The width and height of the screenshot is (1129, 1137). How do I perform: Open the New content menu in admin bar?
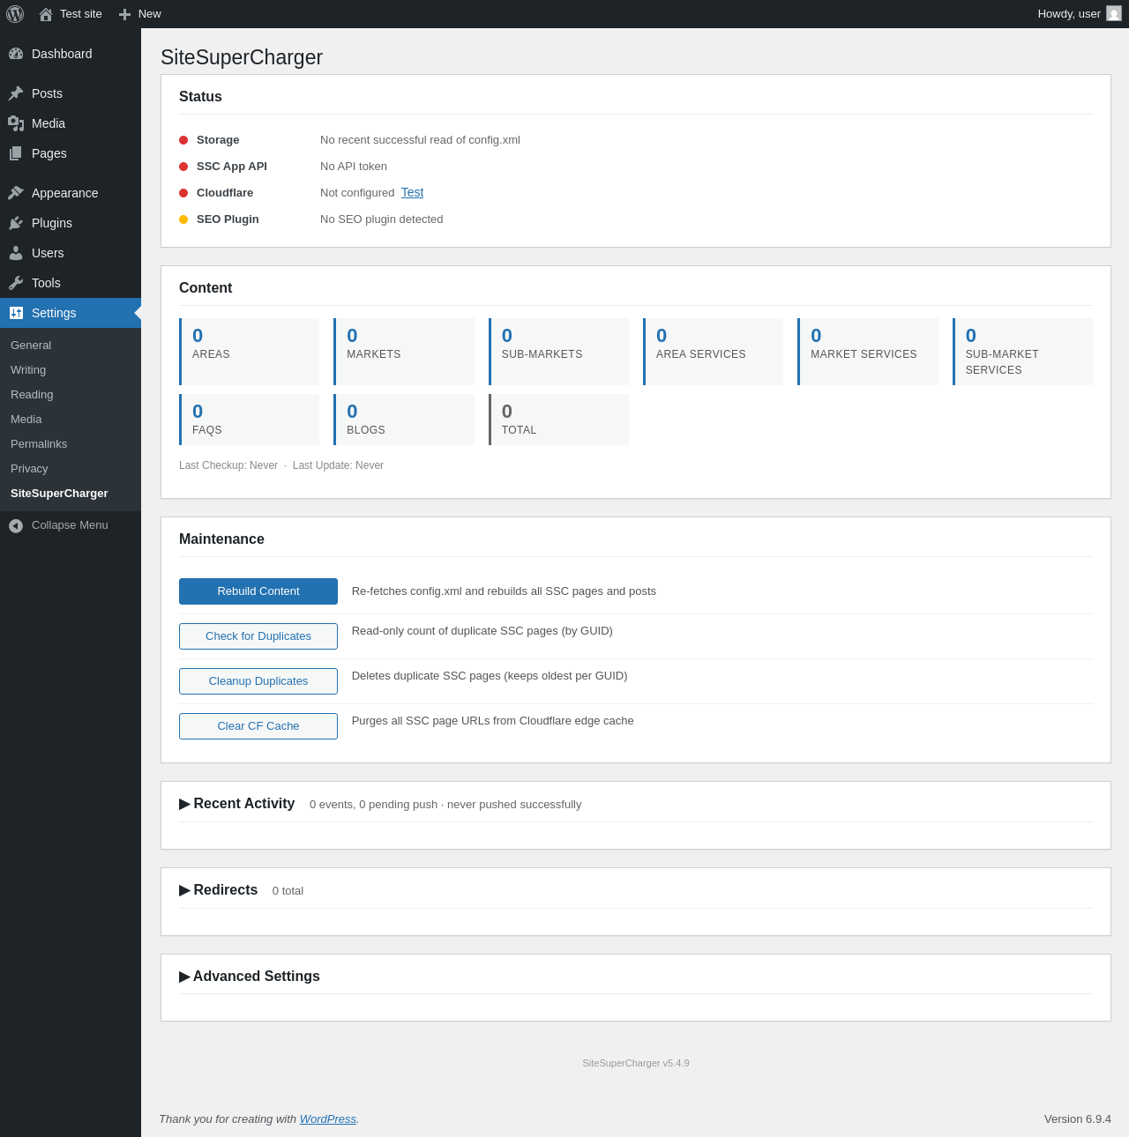tap(140, 14)
